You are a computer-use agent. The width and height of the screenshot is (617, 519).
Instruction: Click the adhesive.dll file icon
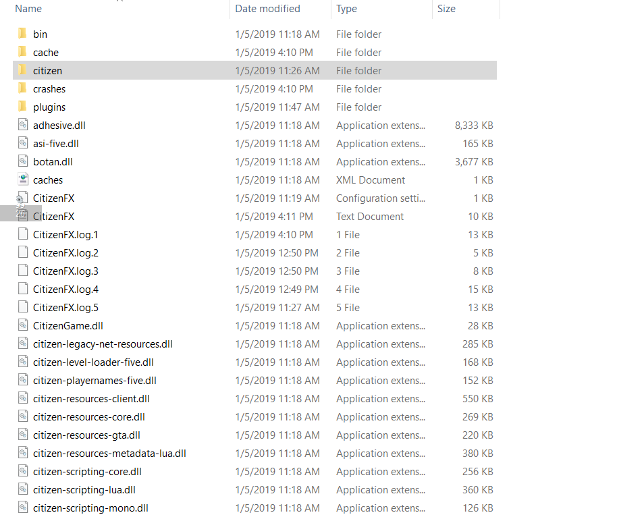tap(23, 125)
